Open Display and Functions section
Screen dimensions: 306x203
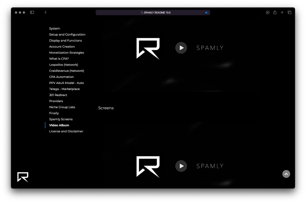click(x=66, y=41)
